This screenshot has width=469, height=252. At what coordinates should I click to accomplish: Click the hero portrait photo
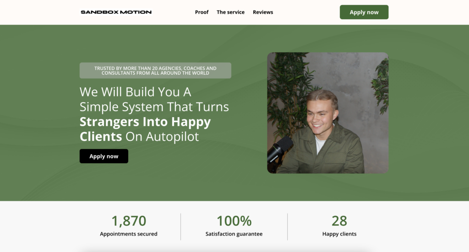tap(328, 113)
